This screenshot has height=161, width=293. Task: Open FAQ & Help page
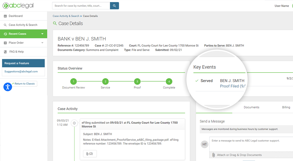click(x=17, y=52)
